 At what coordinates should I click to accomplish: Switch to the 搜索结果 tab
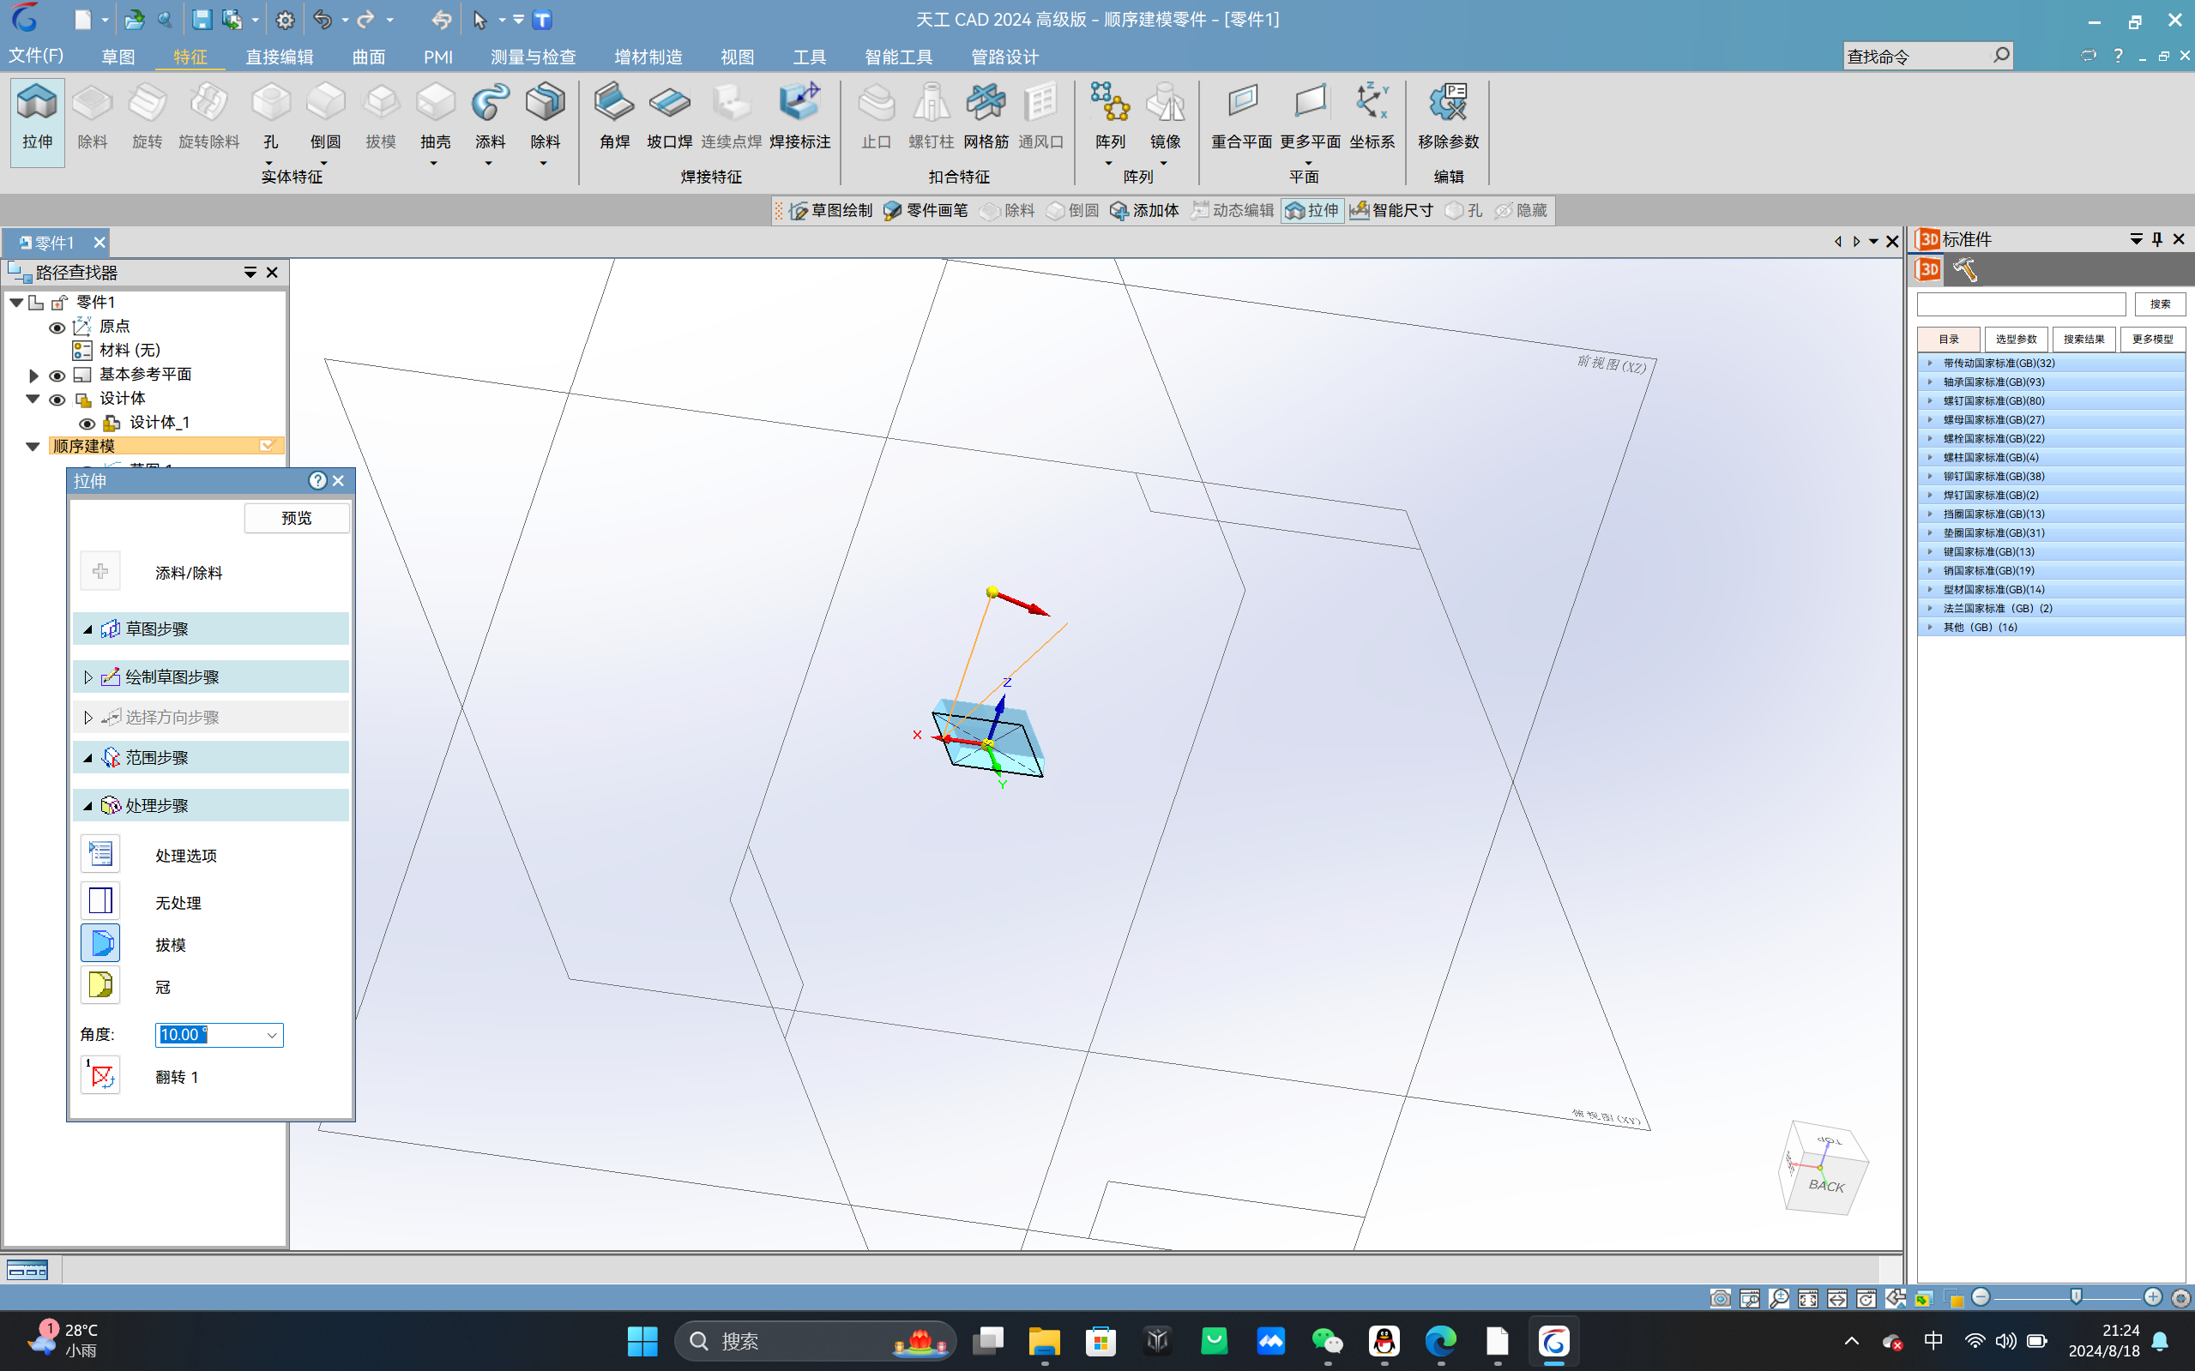pyautogui.click(x=2084, y=340)
